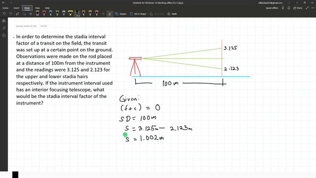Open the Help tab
This screenshot has width=316, height=178.
coord(47,8)
